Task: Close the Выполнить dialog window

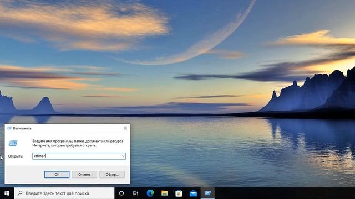Action: (x=125, y=128)
